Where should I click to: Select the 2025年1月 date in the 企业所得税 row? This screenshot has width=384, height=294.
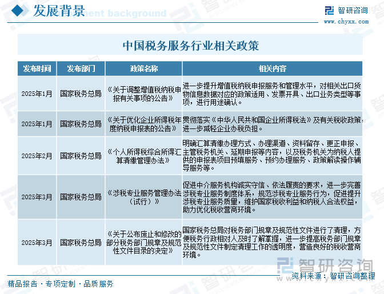(x=37, y=124)
